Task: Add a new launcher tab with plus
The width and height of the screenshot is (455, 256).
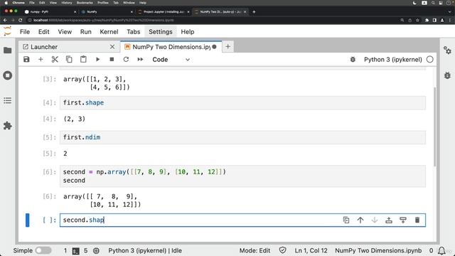Action: 227,46
